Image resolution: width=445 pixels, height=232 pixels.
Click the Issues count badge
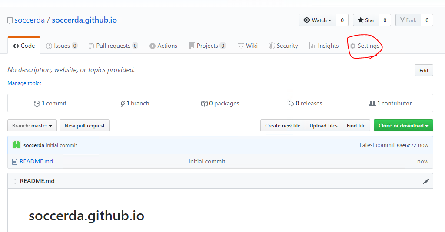tap(75, 46)
